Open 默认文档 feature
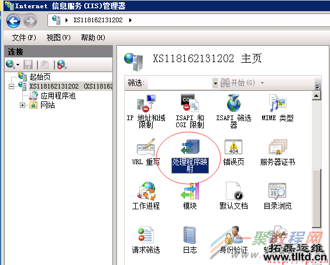Viewport: 330px width, 265px height. pos(233,196)
